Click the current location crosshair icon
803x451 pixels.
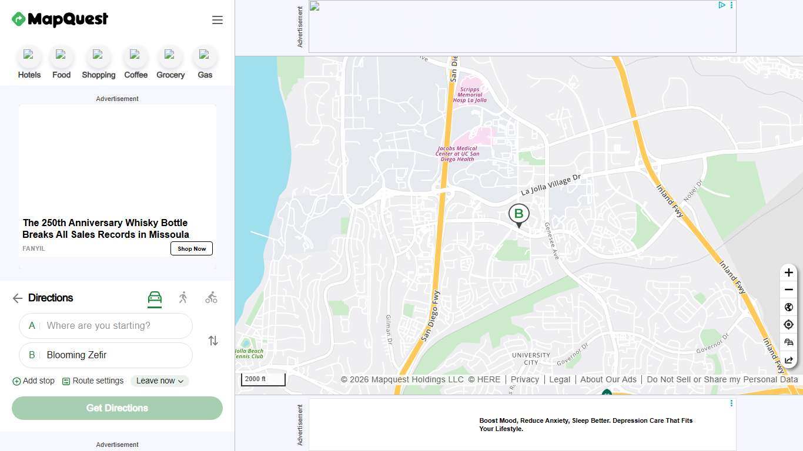pos(789,324)
